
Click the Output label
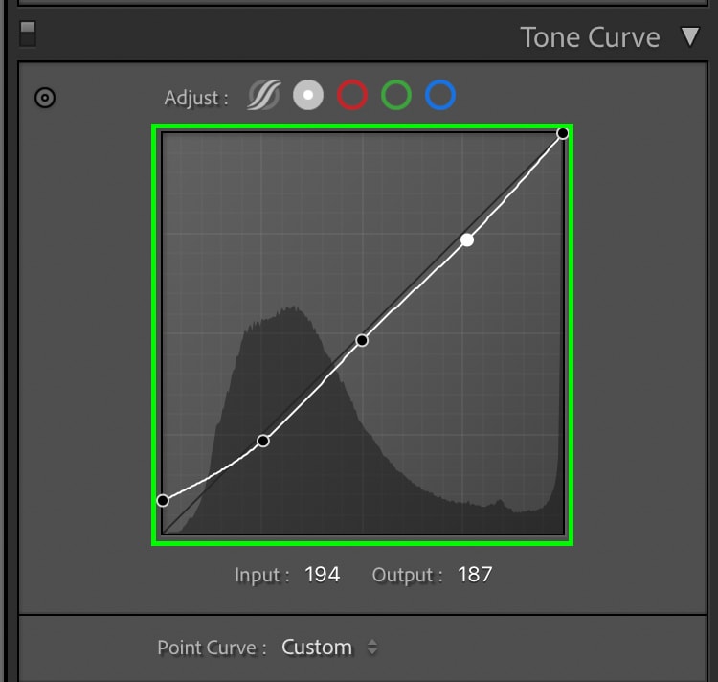[x=407, y=576]
